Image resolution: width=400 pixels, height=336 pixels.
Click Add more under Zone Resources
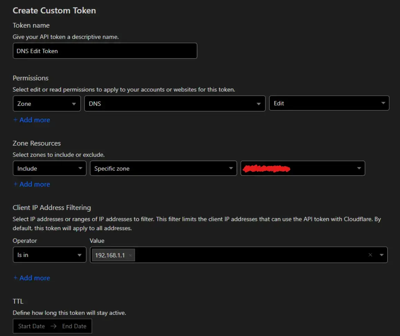[31, 184]
